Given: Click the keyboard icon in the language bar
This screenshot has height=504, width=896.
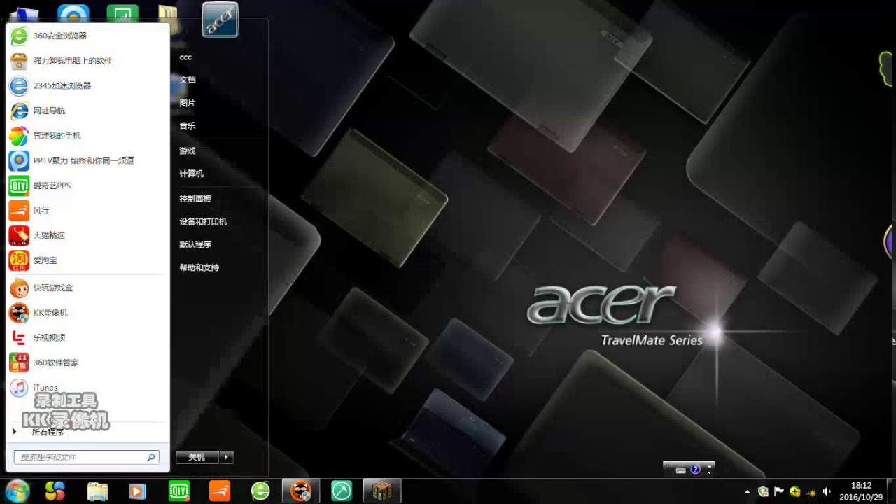Looking at the screenshot, I should point(680,470).
